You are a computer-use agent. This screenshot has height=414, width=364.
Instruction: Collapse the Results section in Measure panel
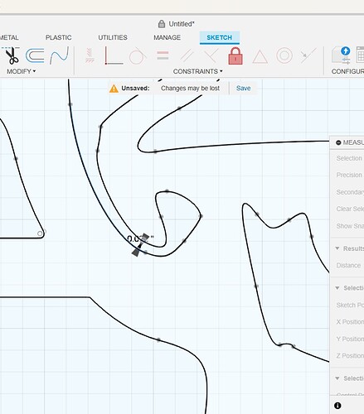337,248
